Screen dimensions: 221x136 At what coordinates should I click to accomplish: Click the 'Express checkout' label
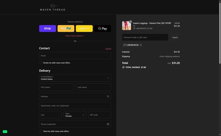point(75,22)
